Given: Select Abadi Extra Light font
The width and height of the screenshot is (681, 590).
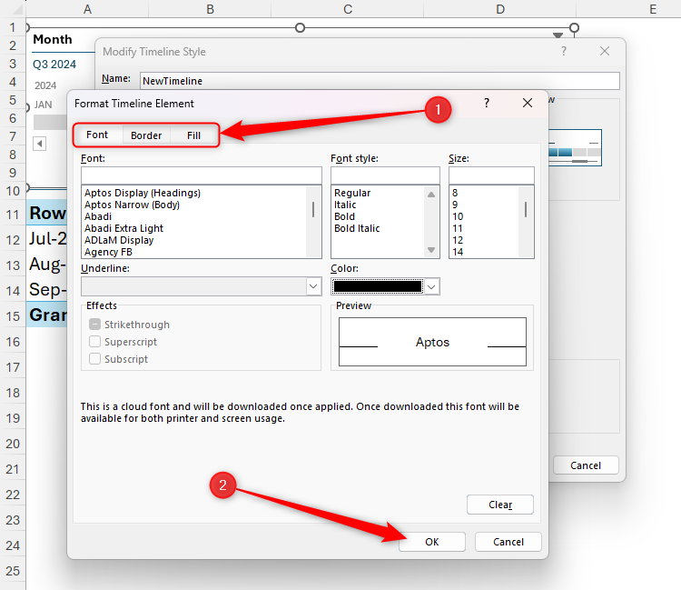Looking at the screenshot, I should [123, 228].
